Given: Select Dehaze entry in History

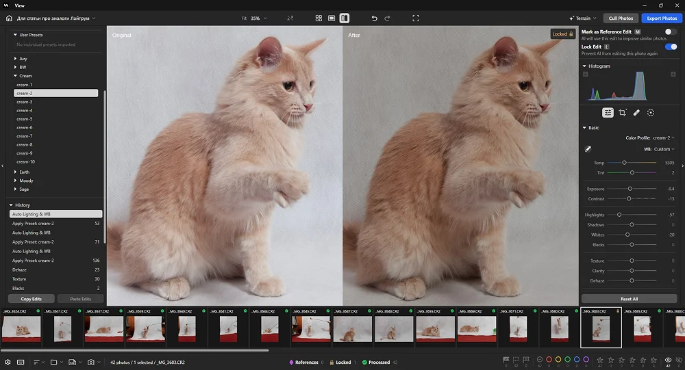Looking at the screenshot, I should (20, 269).
